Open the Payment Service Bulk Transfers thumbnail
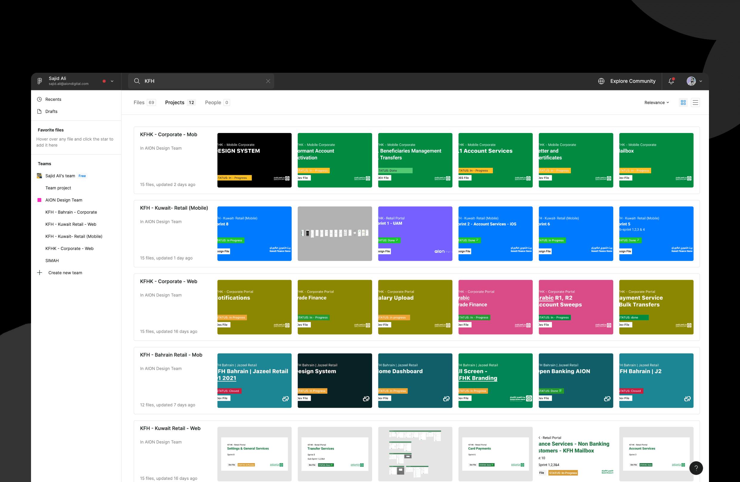The width and height of the screenshot is (740, 482). pos(656,307)
